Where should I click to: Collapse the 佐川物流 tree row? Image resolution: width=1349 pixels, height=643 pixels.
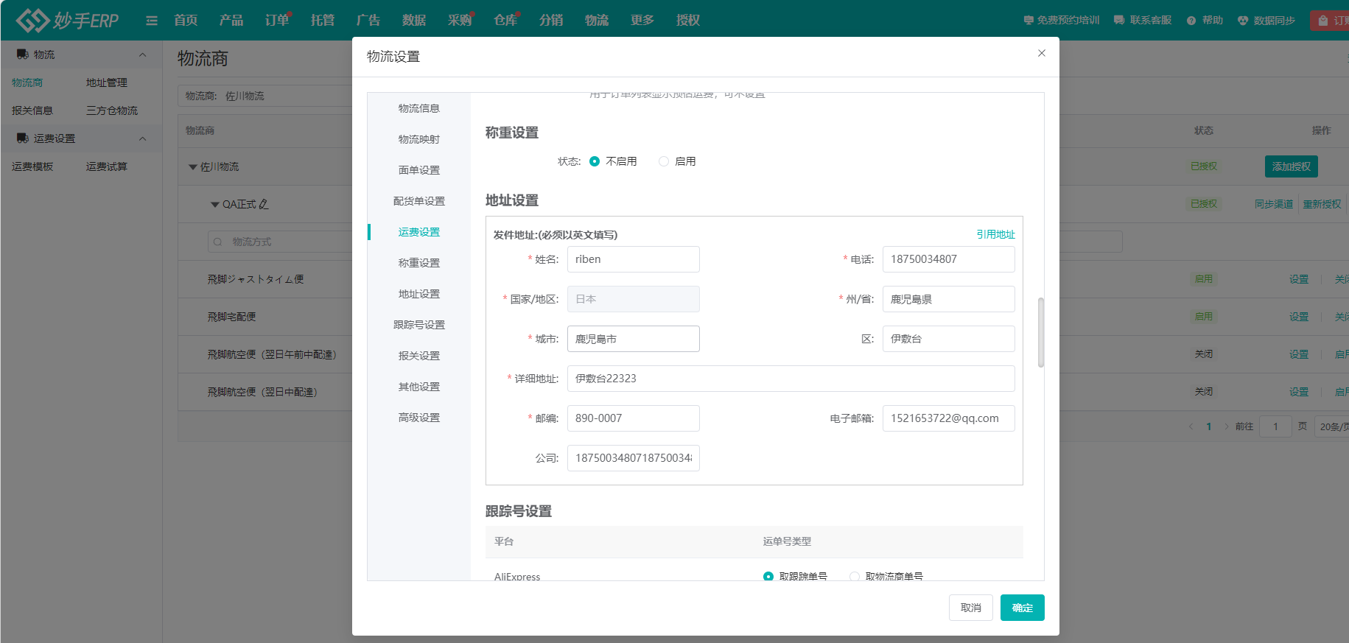click(x=192, y=167)
